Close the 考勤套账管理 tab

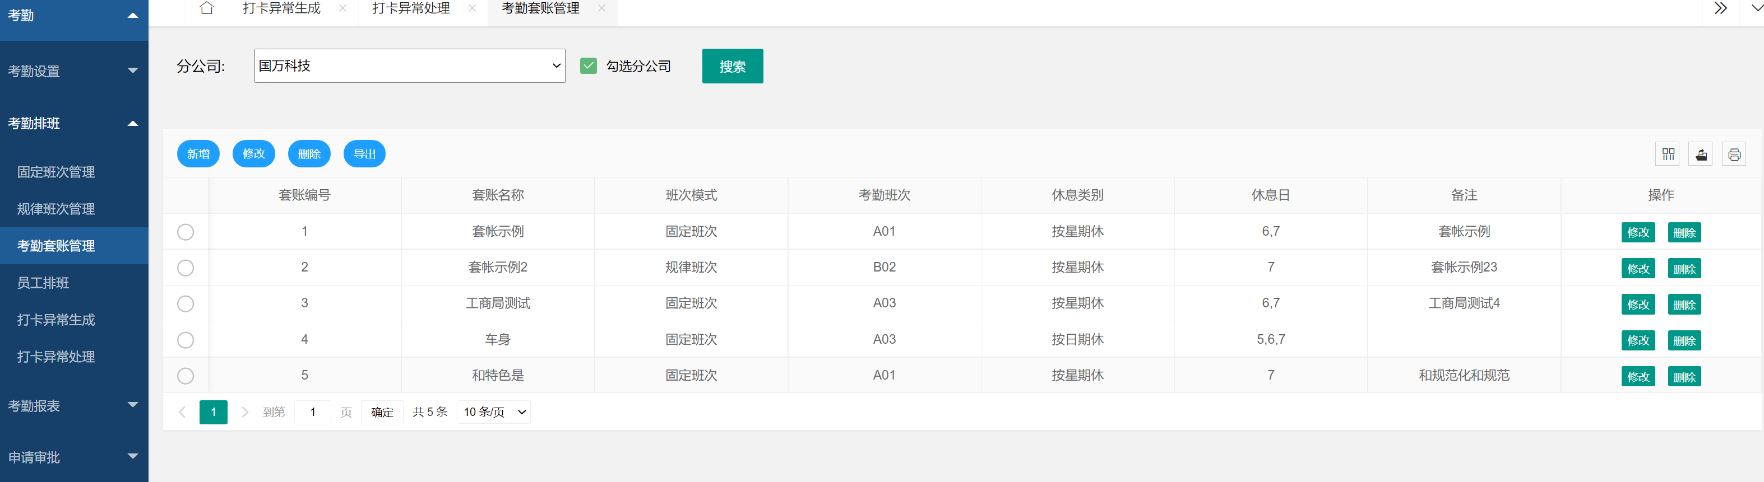point(601,8)
